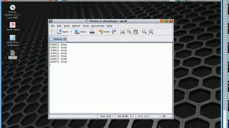Image resolution: width=229 pixels, height=128 pixels.
Task: Open the Help menu
Action: [109, 26]
